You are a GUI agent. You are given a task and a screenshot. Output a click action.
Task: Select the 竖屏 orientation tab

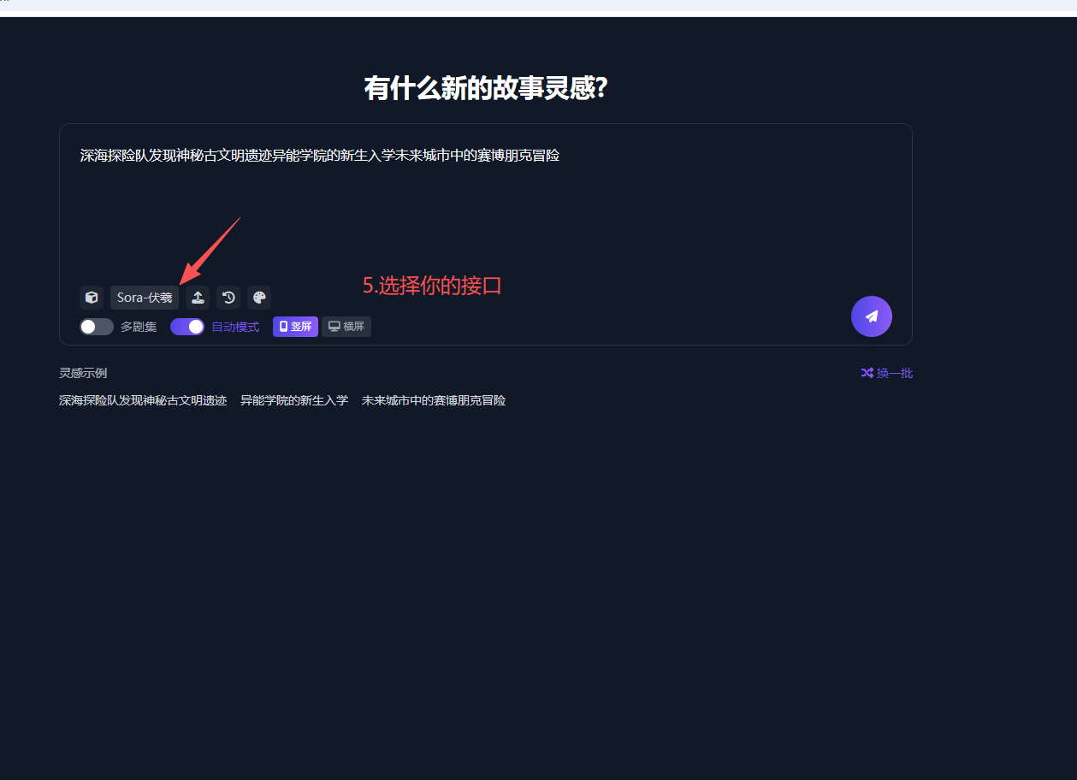click(294, 326)
